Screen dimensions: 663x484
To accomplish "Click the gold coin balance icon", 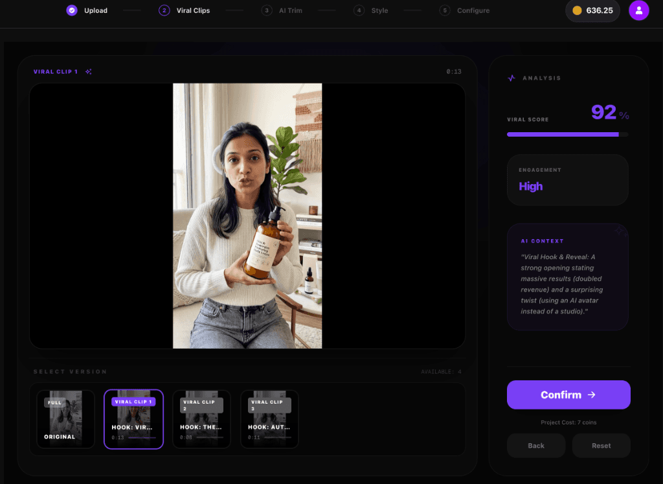I will click(x=577, y=10).
